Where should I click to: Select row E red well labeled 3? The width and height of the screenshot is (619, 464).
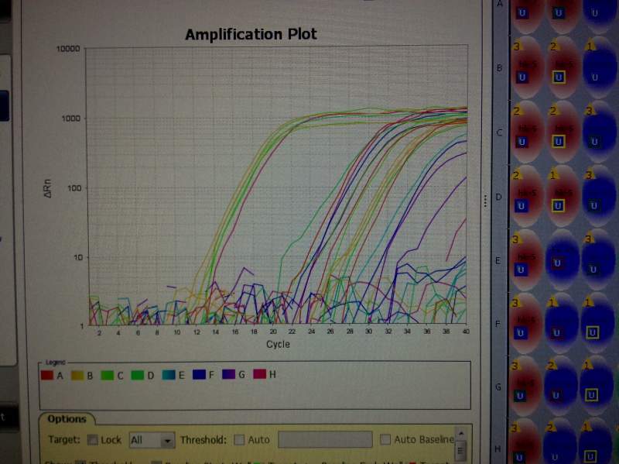point(526,260)
